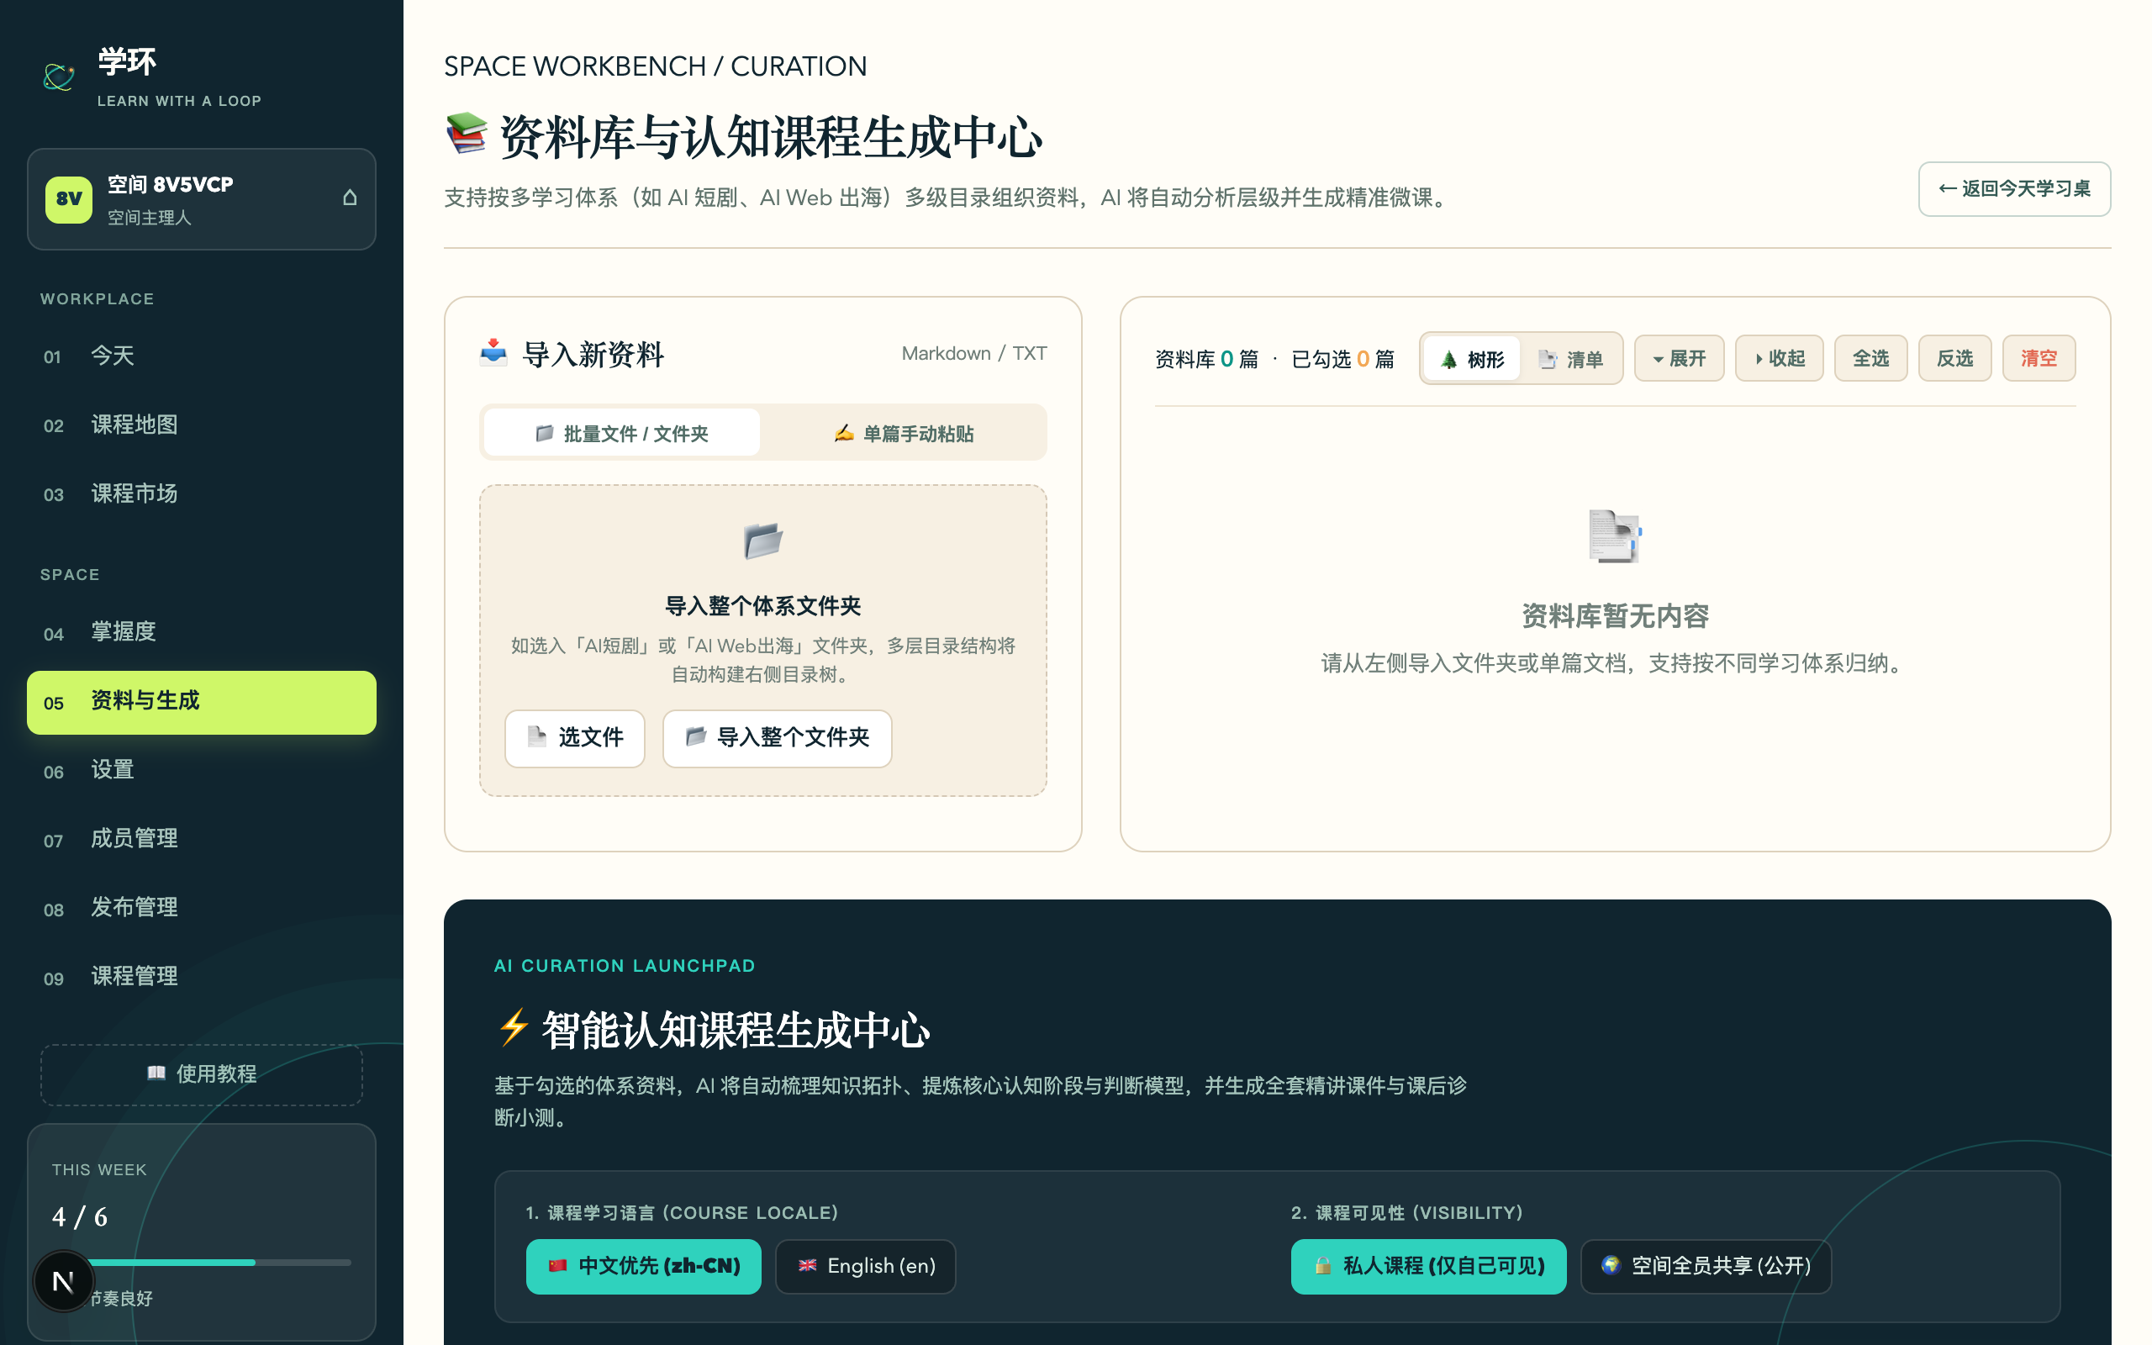Switch to 单篇手动粘贴 tab
This screenshot has height=1345, width=2152.
coord(904,433)
